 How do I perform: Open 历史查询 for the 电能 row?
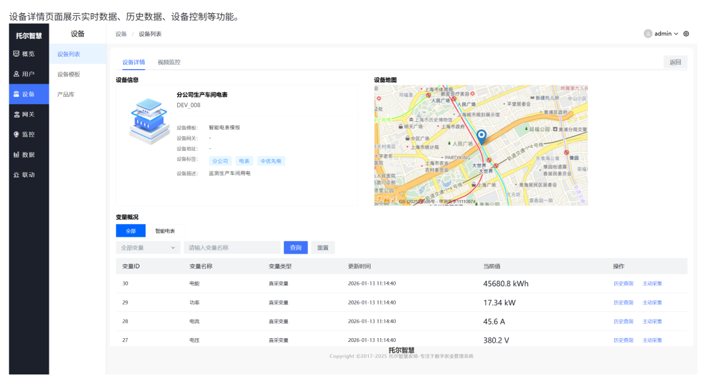[623, 283]
